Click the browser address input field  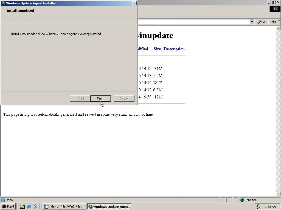194,22
